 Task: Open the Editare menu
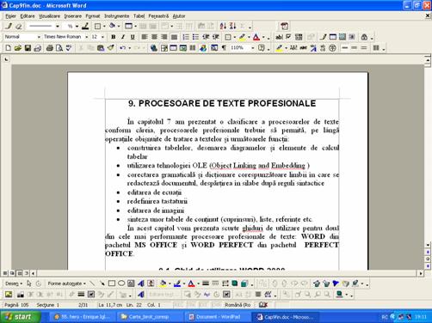click(x=28, y=16)
